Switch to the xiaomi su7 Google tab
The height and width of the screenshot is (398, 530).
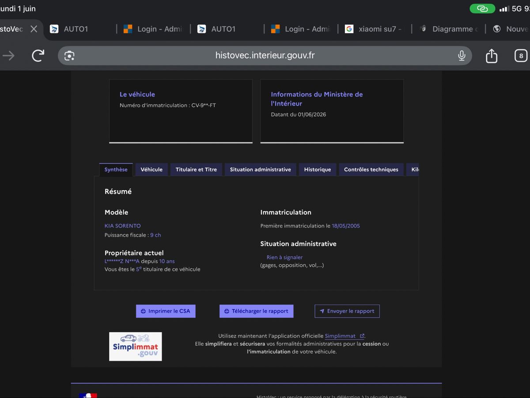[374, 29]
